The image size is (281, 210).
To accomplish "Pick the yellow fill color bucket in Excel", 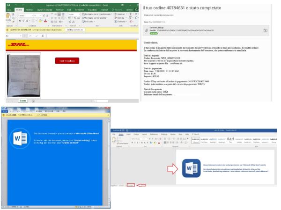I will click(40, 21).
